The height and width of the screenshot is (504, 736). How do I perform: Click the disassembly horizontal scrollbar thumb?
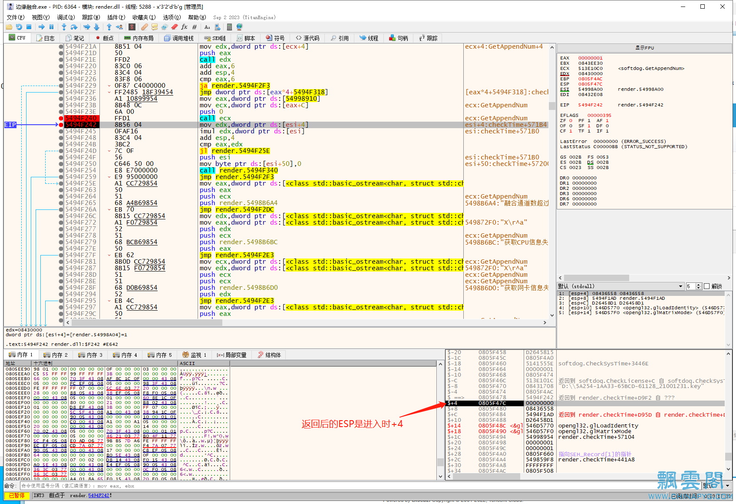pos(148,323)
